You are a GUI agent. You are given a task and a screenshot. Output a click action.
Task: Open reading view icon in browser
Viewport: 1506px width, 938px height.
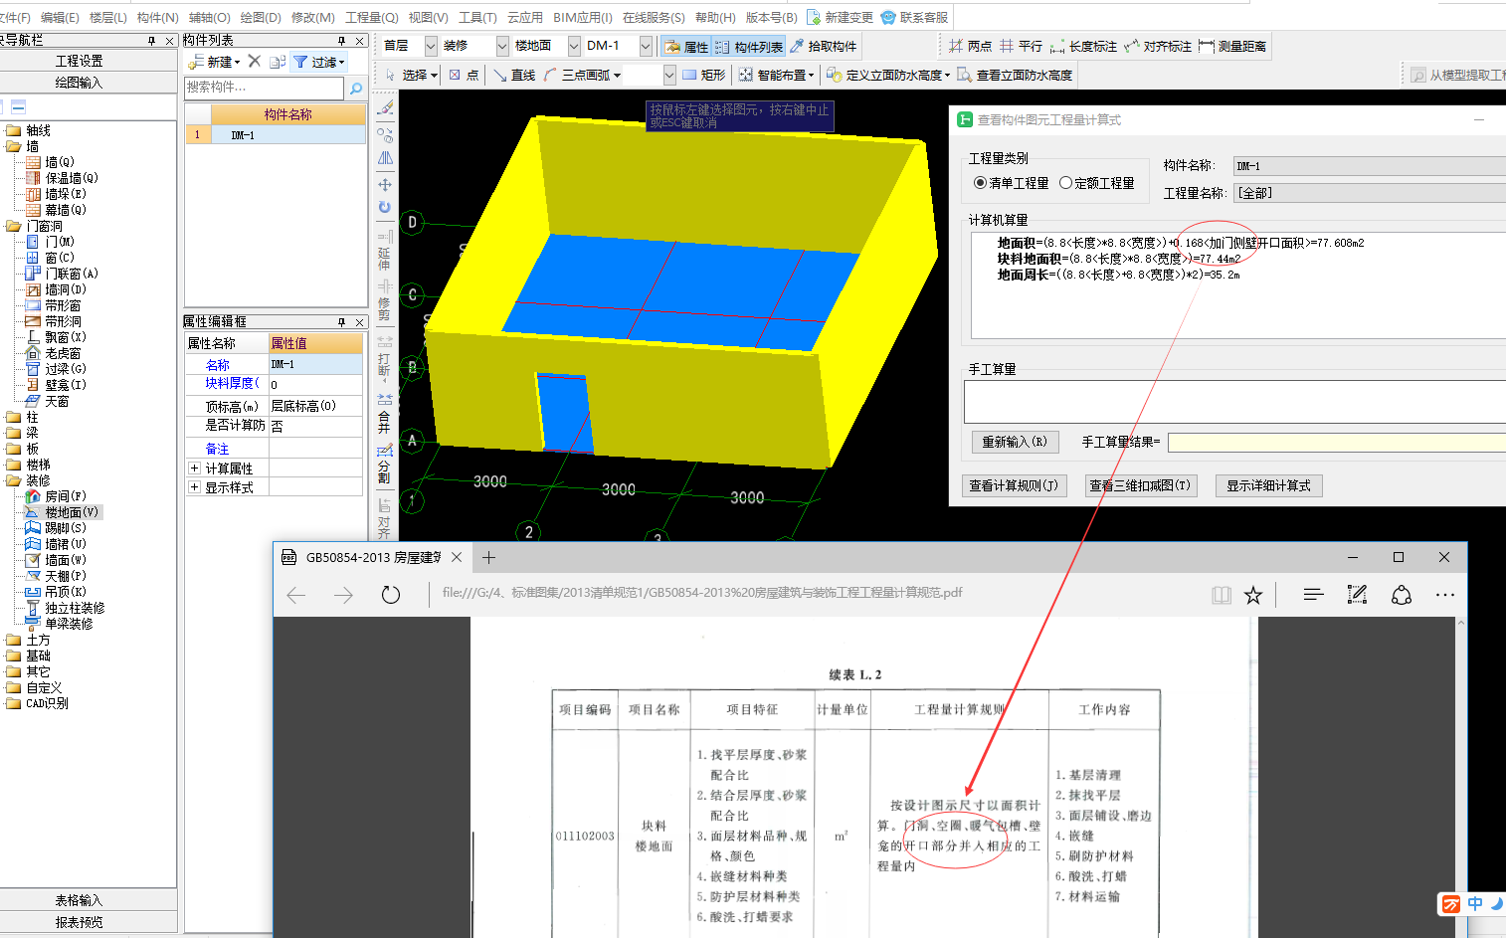(1222, 595)
